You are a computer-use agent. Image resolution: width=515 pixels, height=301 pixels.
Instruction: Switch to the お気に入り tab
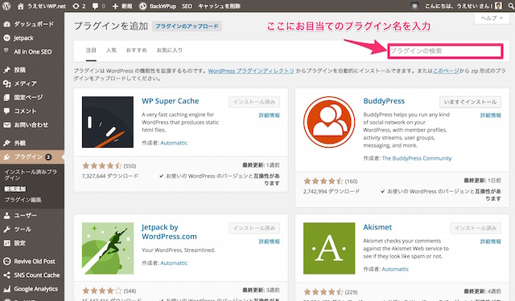click(x=169, y=50)
